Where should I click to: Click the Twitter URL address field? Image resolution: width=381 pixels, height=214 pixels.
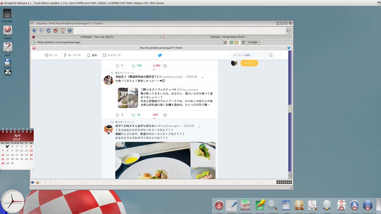pyautogui.click(x=130, y=42)
